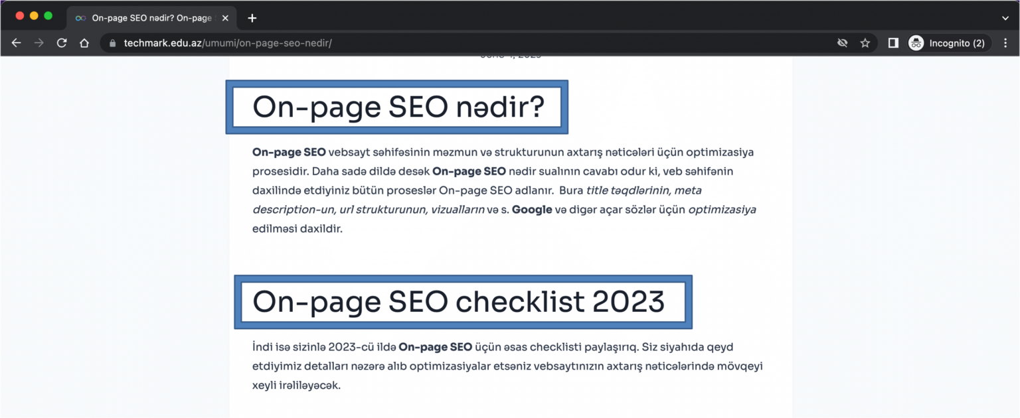
Task: Toggle the bookmark star for this page
Action: point(865,42)
